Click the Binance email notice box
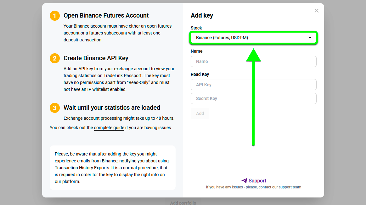This screenshot has height=205, width=366. 113,168
